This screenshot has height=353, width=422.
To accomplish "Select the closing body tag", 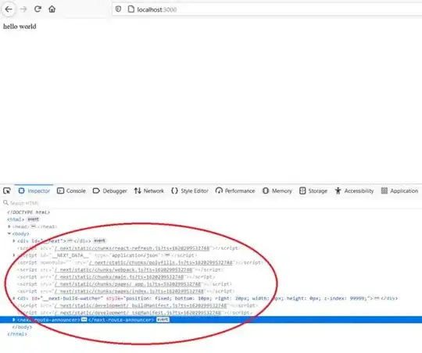I will (x=22, y=327).
